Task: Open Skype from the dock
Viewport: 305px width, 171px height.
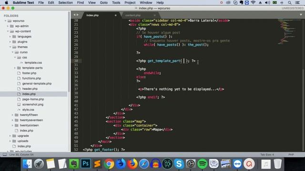Action: (x=179, y=163)
